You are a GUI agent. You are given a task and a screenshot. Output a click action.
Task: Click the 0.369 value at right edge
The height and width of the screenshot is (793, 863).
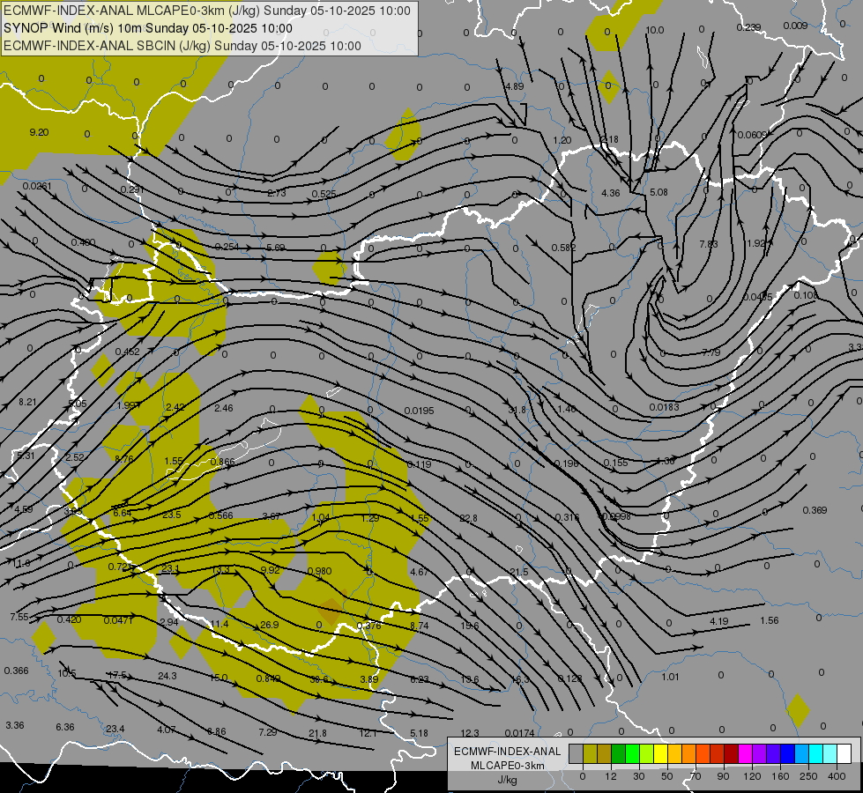pyautogui.click(x=815, y=510)
